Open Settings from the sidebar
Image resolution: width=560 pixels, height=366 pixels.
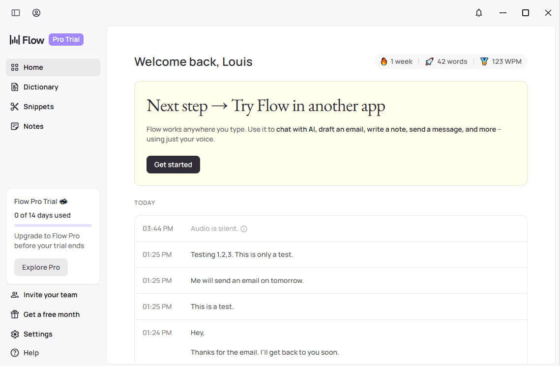point(38,334)
